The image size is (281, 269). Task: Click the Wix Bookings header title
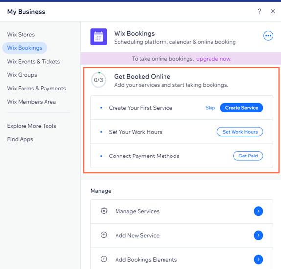(x=135, y=33)
